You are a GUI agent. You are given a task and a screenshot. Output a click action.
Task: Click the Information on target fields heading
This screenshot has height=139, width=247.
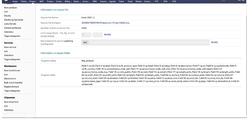[x=55, y=53]
